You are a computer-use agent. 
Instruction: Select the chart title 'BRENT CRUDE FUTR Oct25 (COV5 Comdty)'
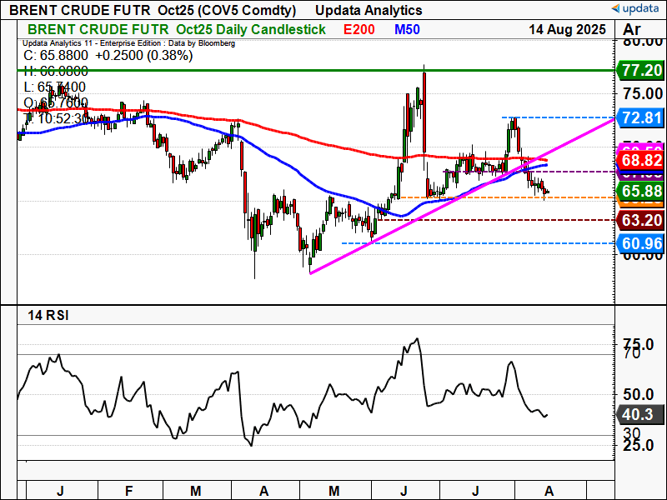point(153,10)
